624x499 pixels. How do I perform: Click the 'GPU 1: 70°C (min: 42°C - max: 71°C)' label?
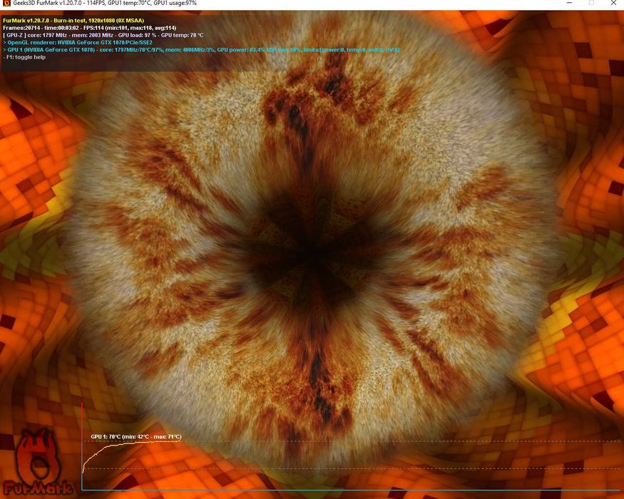[x=136, y=436]
